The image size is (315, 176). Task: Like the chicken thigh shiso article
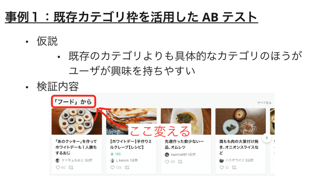point(222,167)
